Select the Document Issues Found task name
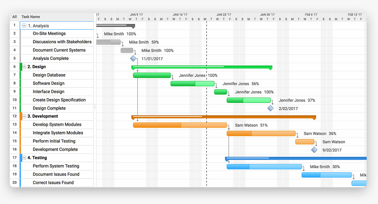Viewport: 378px width, 204px height. click(56, 174)
